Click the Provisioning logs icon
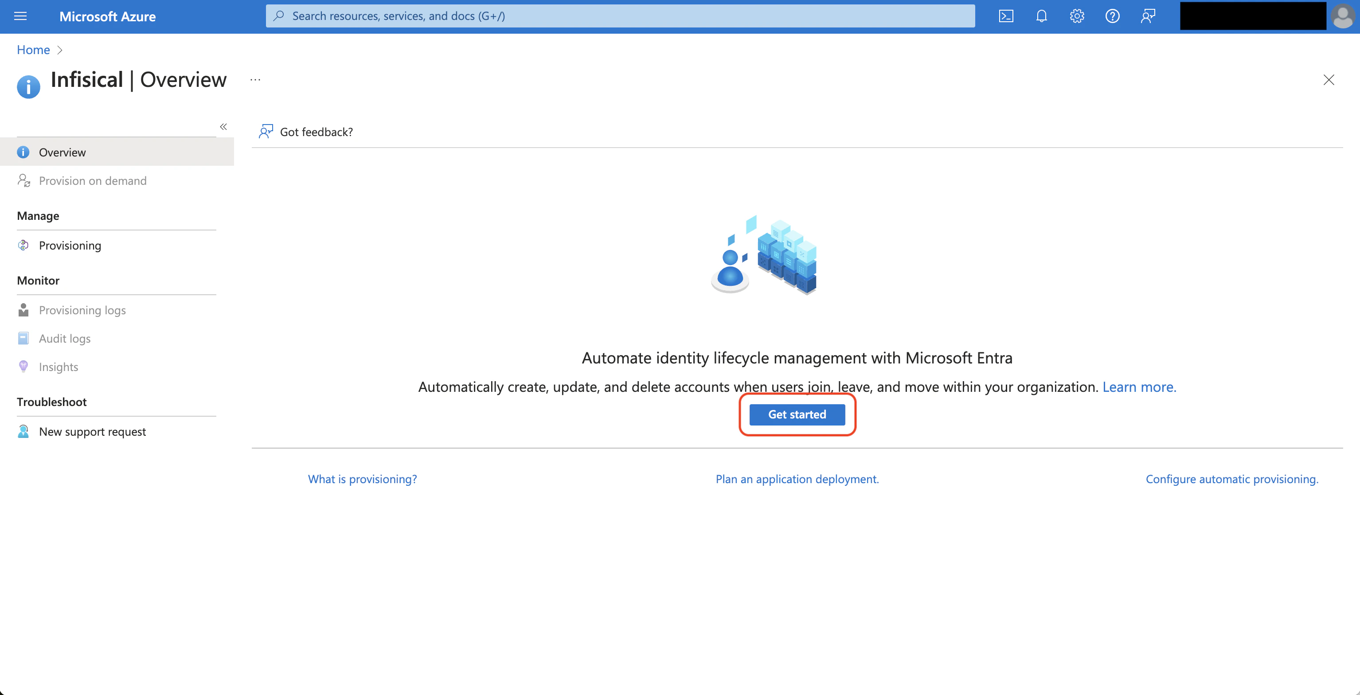 click(x=23, y=310)
